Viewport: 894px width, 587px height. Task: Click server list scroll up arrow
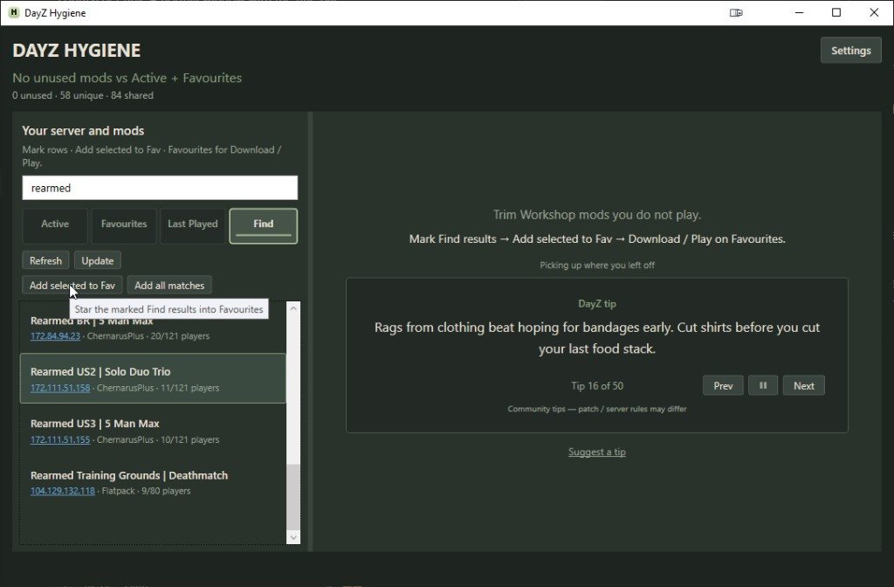click(293, 308)
